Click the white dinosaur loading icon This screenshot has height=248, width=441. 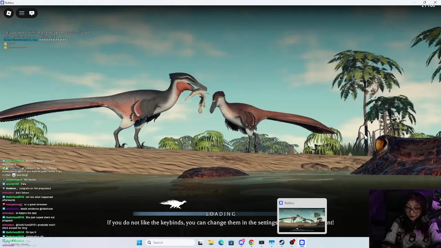click(x=173, y=204)
